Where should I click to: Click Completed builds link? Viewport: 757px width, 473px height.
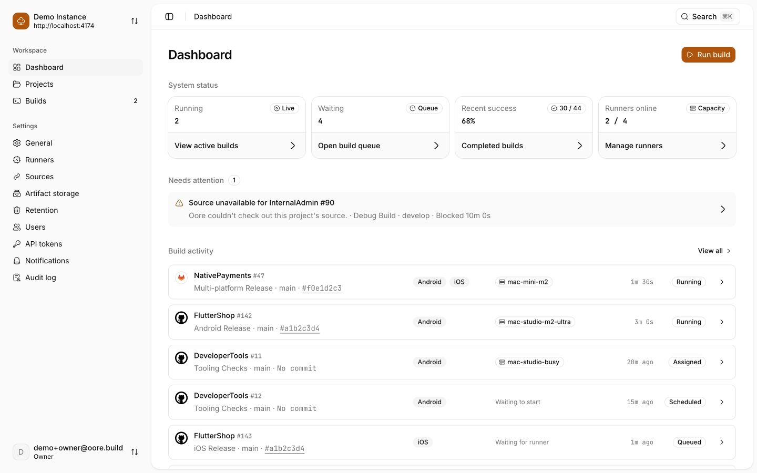coord(524,146)
